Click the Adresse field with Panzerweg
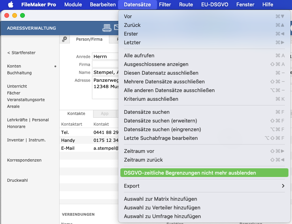292x224 pixels. [105, 88]
